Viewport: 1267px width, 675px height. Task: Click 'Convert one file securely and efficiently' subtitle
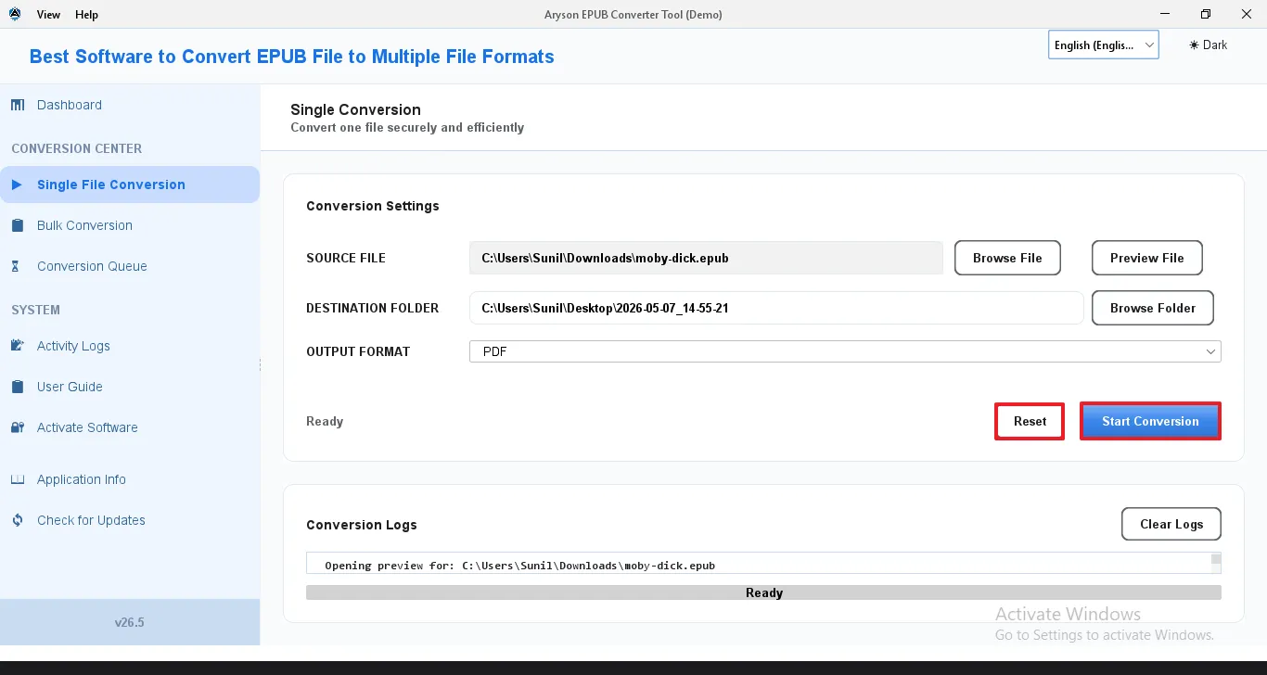pos(407,128)
